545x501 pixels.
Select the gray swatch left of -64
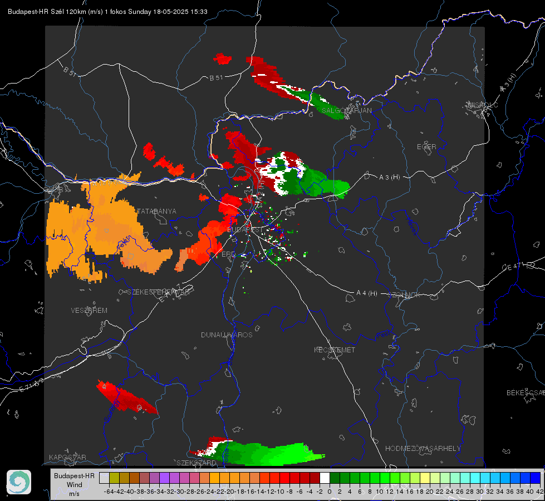(104, 478)
